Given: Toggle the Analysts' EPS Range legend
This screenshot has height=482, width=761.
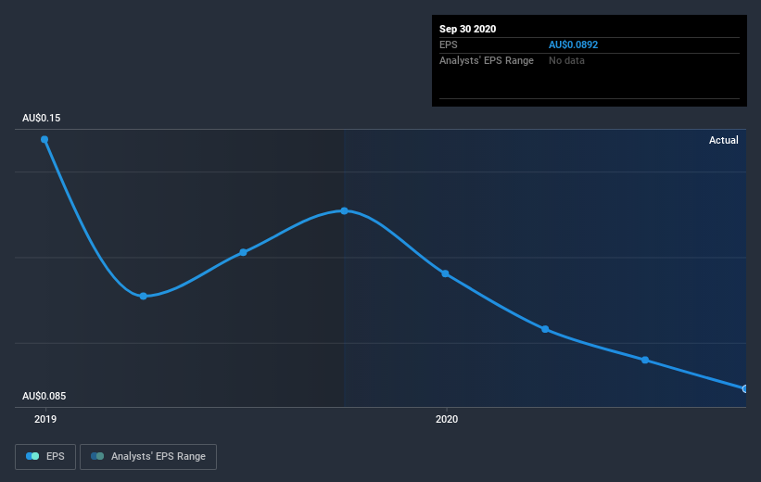Looking at the screenshot, I should point(148,456).
